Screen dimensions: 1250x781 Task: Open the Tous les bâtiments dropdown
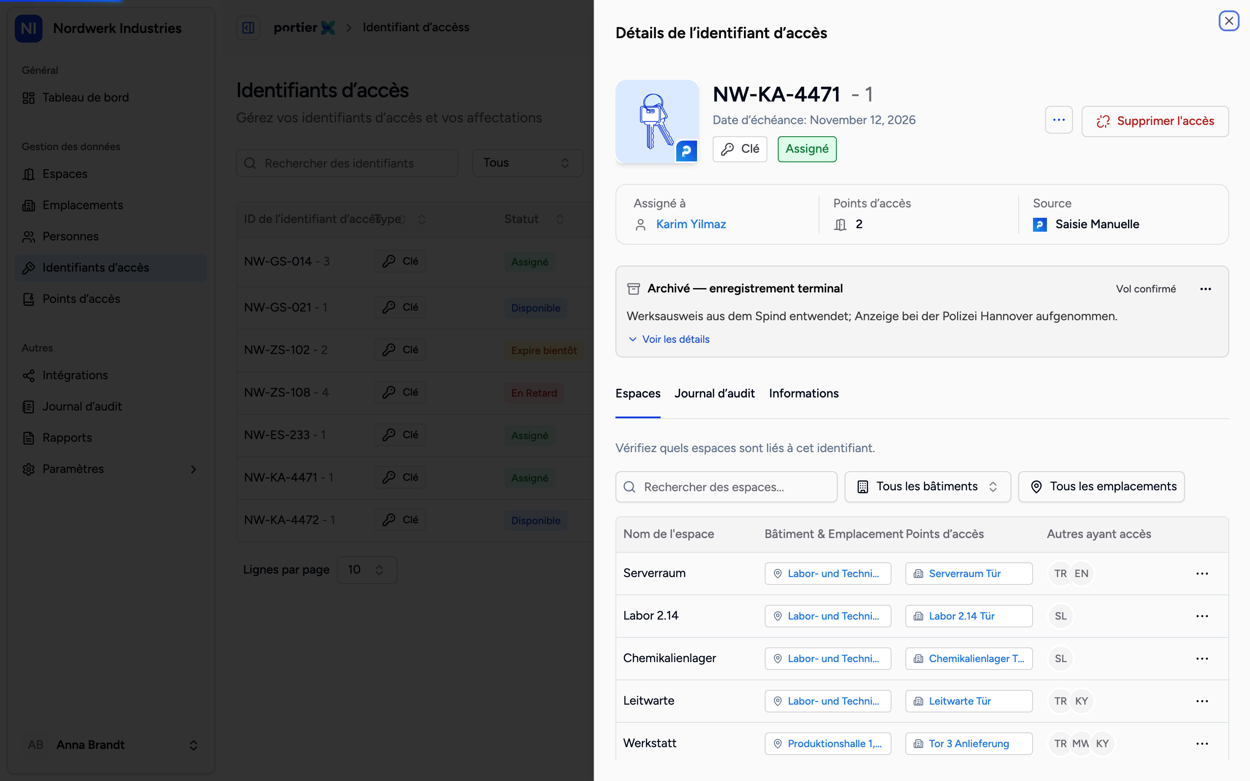coord(928,486)
